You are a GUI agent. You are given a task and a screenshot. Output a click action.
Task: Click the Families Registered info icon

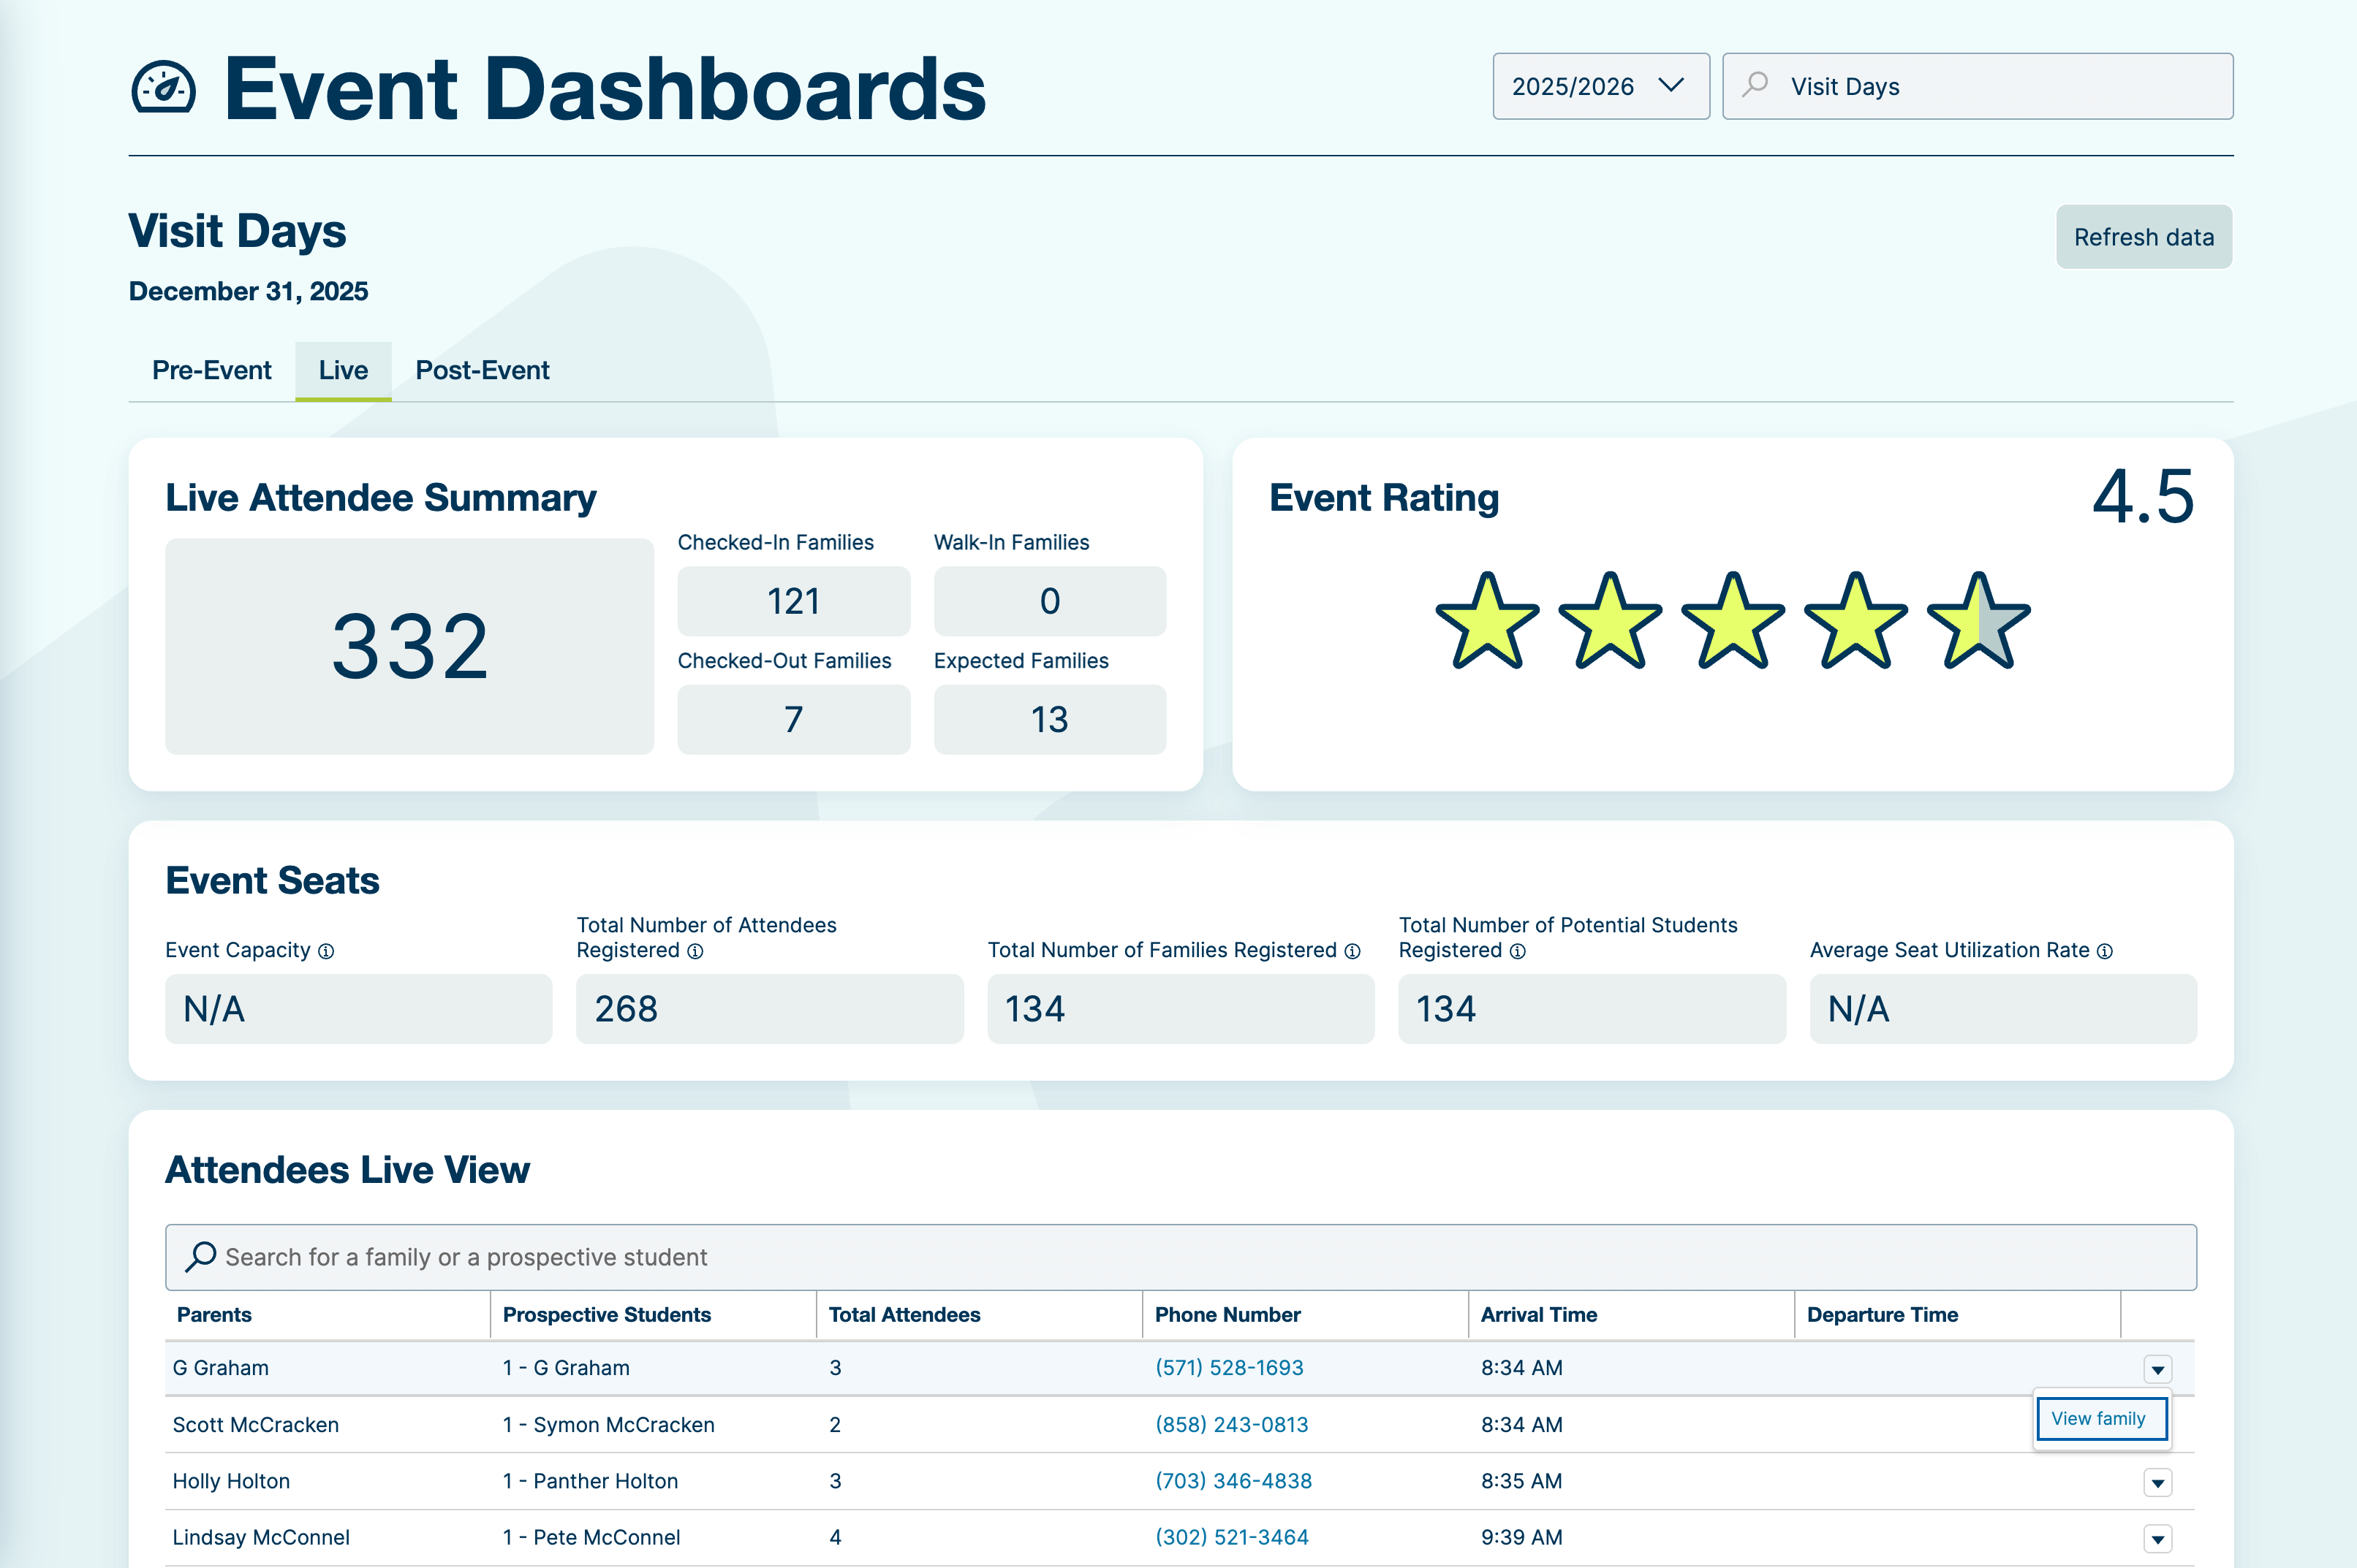(1352, 951)
